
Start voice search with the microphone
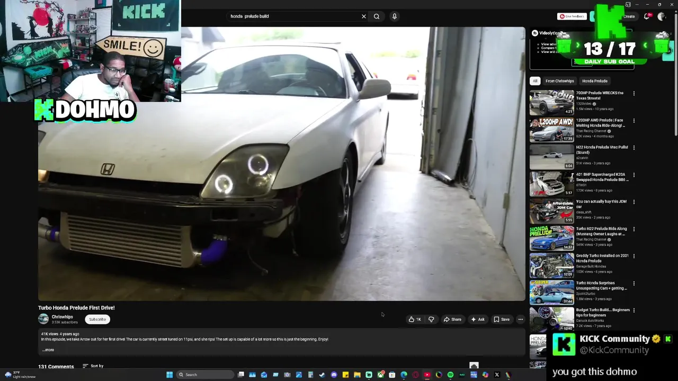click(x=395, y=16)
